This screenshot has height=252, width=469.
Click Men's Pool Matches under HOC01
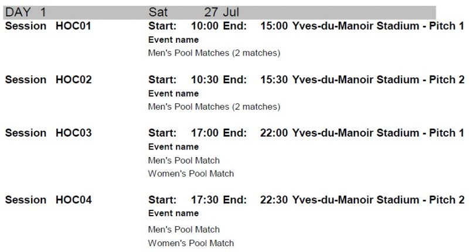point(214,53)
